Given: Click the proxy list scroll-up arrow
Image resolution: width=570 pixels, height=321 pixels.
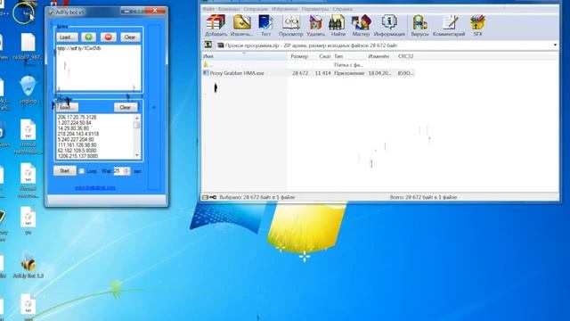Looking at the screenshot, I should point(136,118).
